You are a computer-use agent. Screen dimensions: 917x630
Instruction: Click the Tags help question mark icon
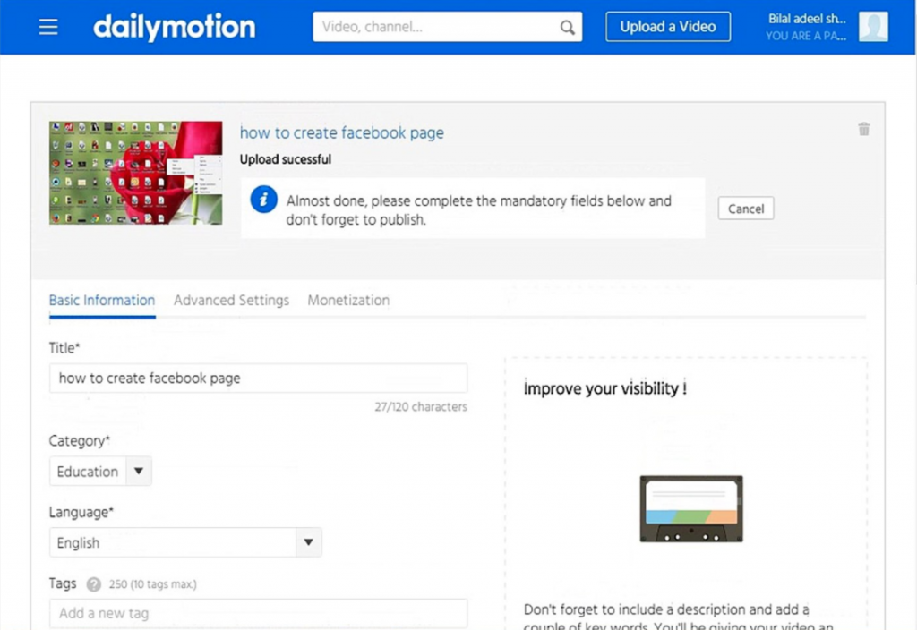[x=94, y=584]
